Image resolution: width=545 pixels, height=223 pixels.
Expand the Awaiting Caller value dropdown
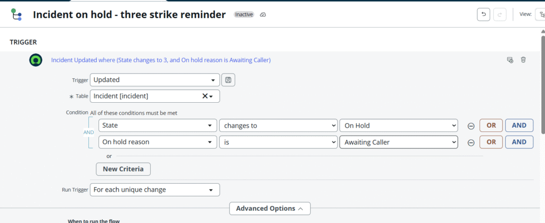point(399,142)
